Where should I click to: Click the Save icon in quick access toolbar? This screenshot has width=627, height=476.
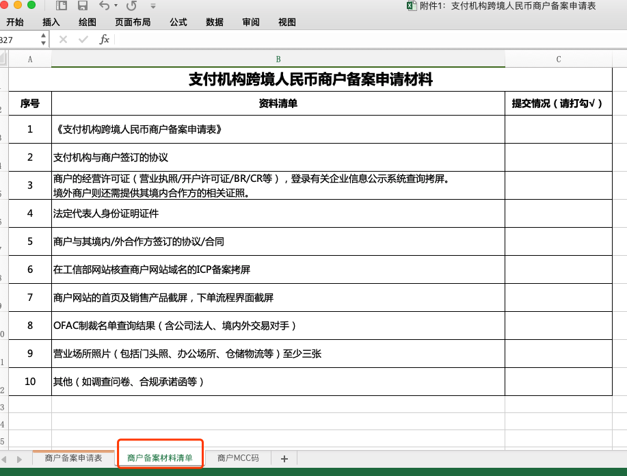pyautogui.click(x=83, y=6)
